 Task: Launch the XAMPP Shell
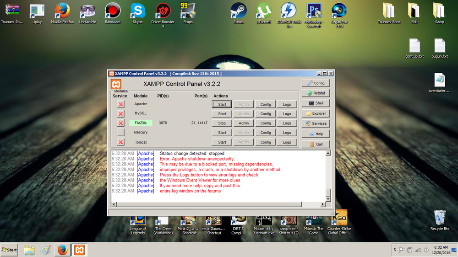(x=316, y=103)
